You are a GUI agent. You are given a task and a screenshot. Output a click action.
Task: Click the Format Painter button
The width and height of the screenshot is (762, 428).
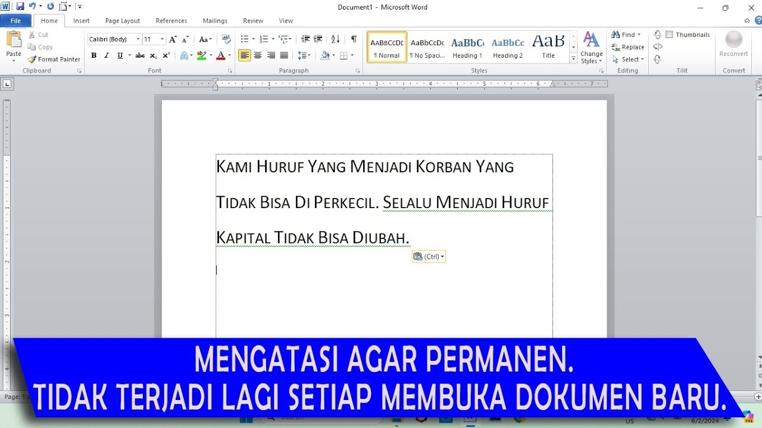point(54,59)
